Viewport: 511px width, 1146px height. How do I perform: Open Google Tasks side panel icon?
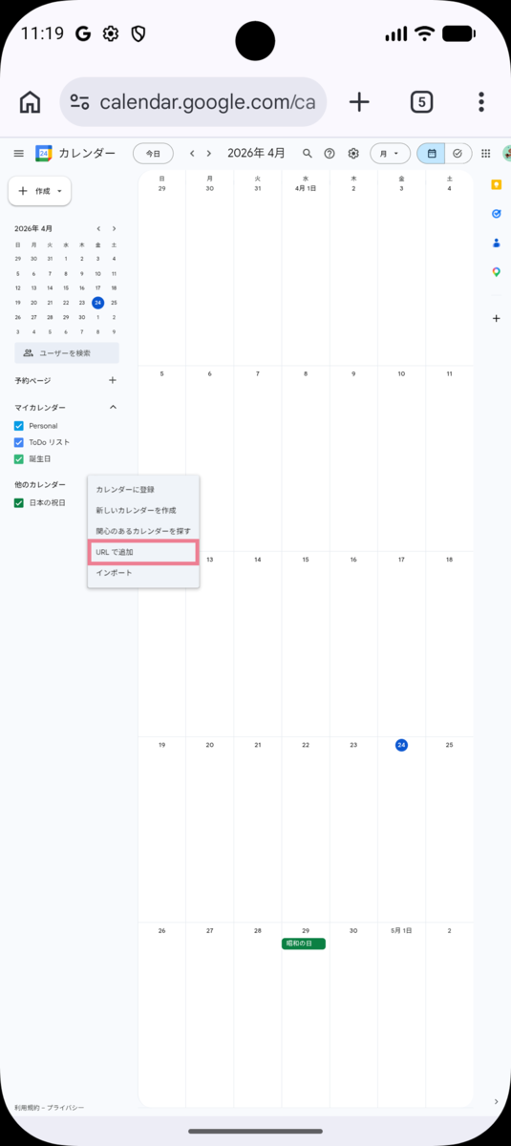496,214
